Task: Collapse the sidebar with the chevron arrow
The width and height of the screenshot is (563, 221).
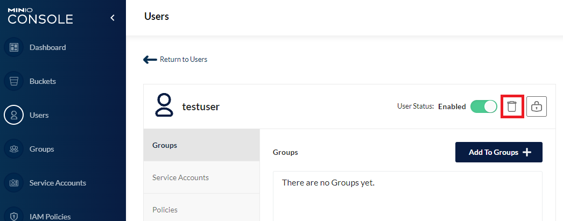Action: pyautogui.click(x=112, y=18)
